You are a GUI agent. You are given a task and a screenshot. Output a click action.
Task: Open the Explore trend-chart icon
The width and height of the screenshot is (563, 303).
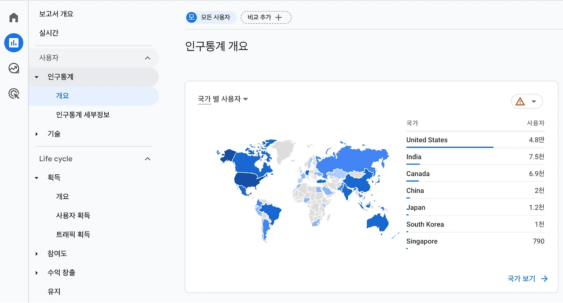[x=14, y=68]
